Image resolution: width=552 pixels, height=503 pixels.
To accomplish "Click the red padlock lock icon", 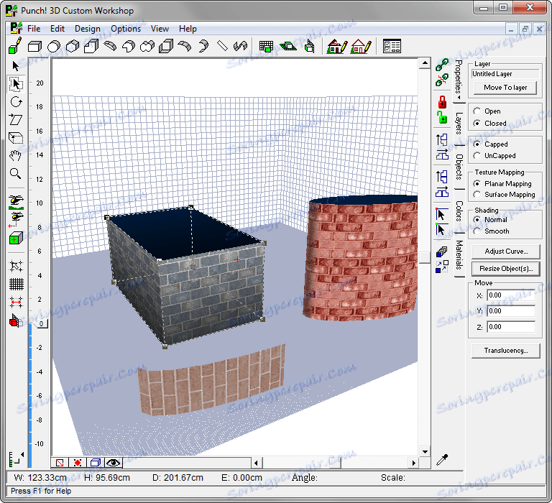I will [442, 101].
